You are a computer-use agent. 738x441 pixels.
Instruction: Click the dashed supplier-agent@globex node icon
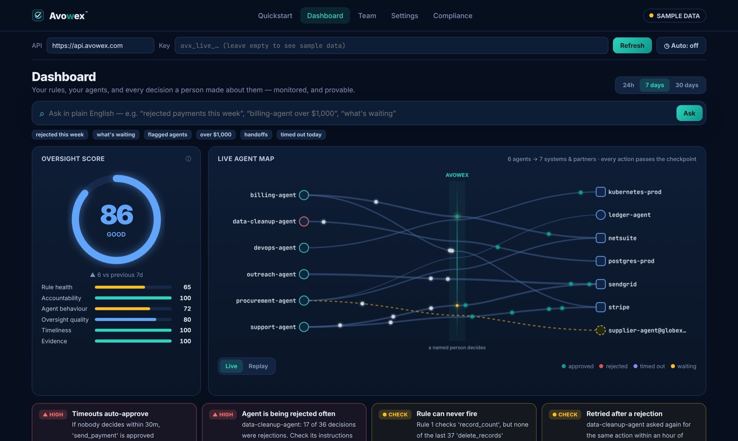[x=600, y=330]
